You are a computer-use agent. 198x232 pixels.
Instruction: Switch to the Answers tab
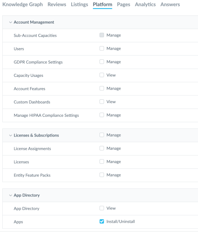(170, 4)
